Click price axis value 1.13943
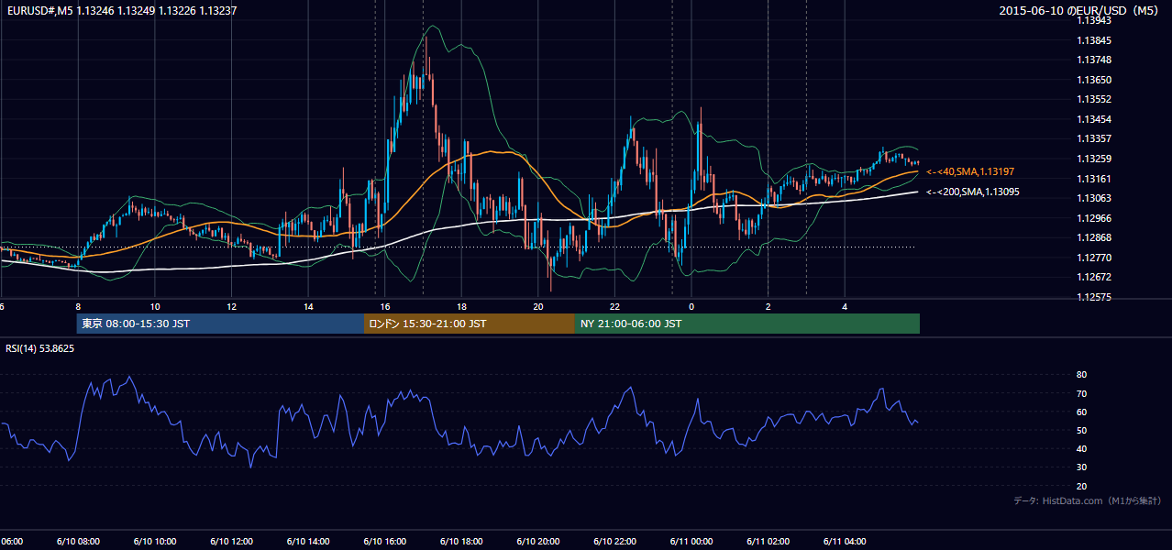This screenshot has width=1172, height=550. coord(1095,20)
